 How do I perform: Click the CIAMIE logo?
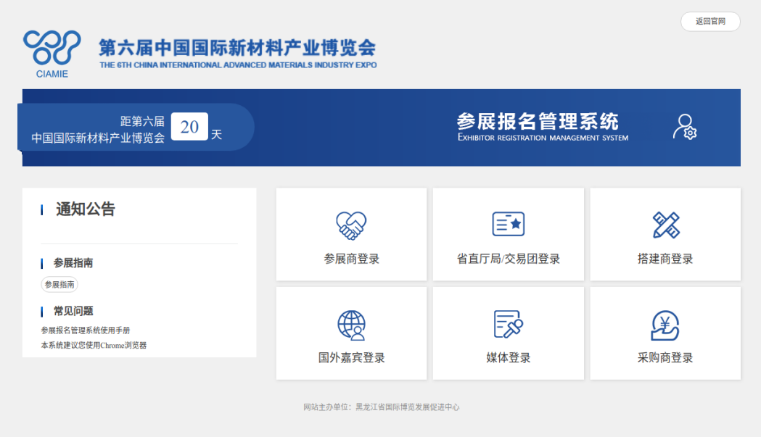52,54
